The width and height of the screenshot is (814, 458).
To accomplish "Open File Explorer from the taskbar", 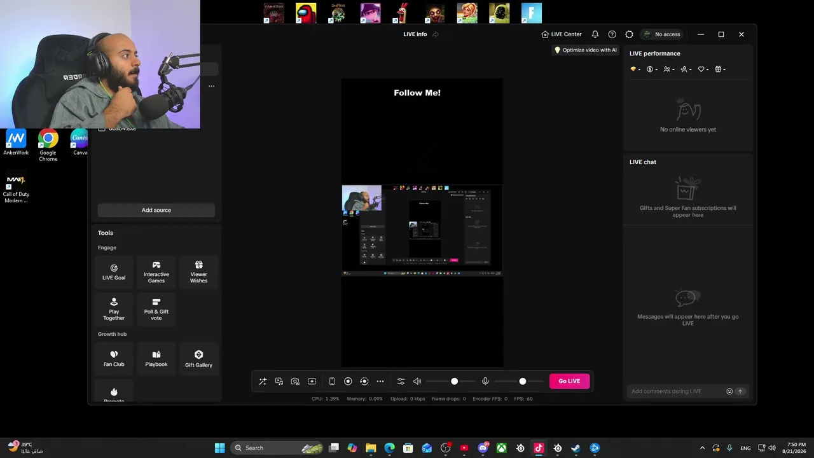I will pyautogui.click(x=371, y=448).
